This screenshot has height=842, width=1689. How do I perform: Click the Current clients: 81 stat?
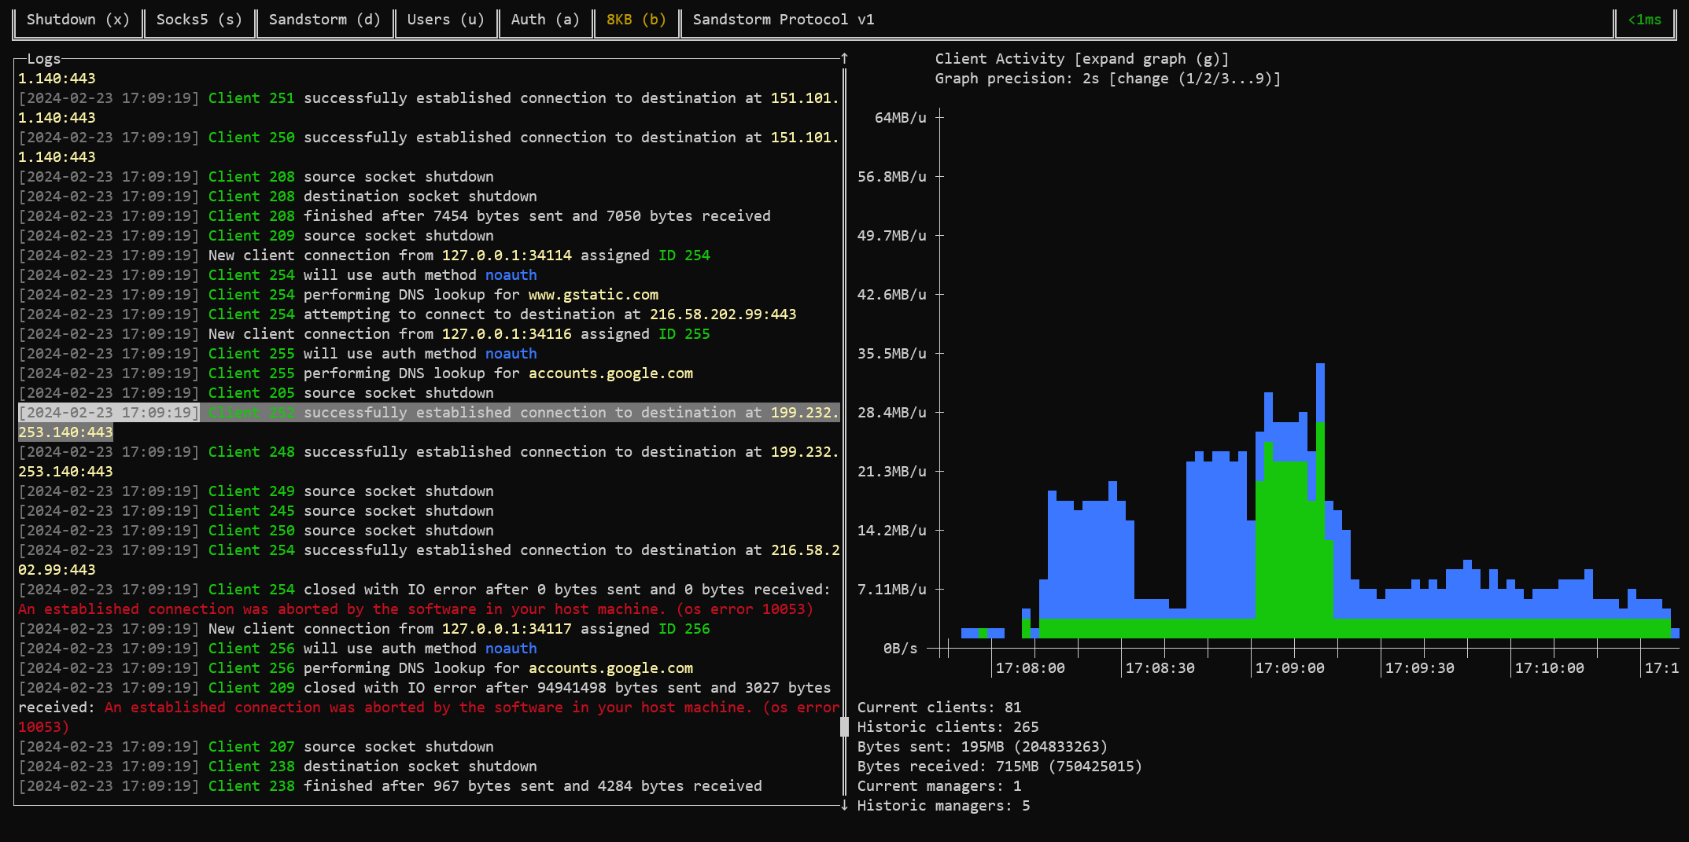[939, 708]
